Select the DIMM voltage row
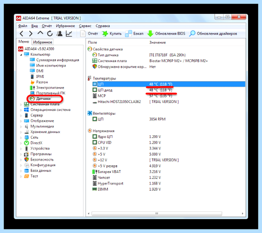The image size is (262, 233). 166,189
